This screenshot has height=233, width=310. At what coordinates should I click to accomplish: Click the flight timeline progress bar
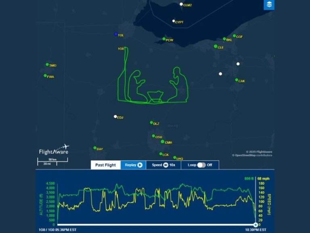pos(156,225)
